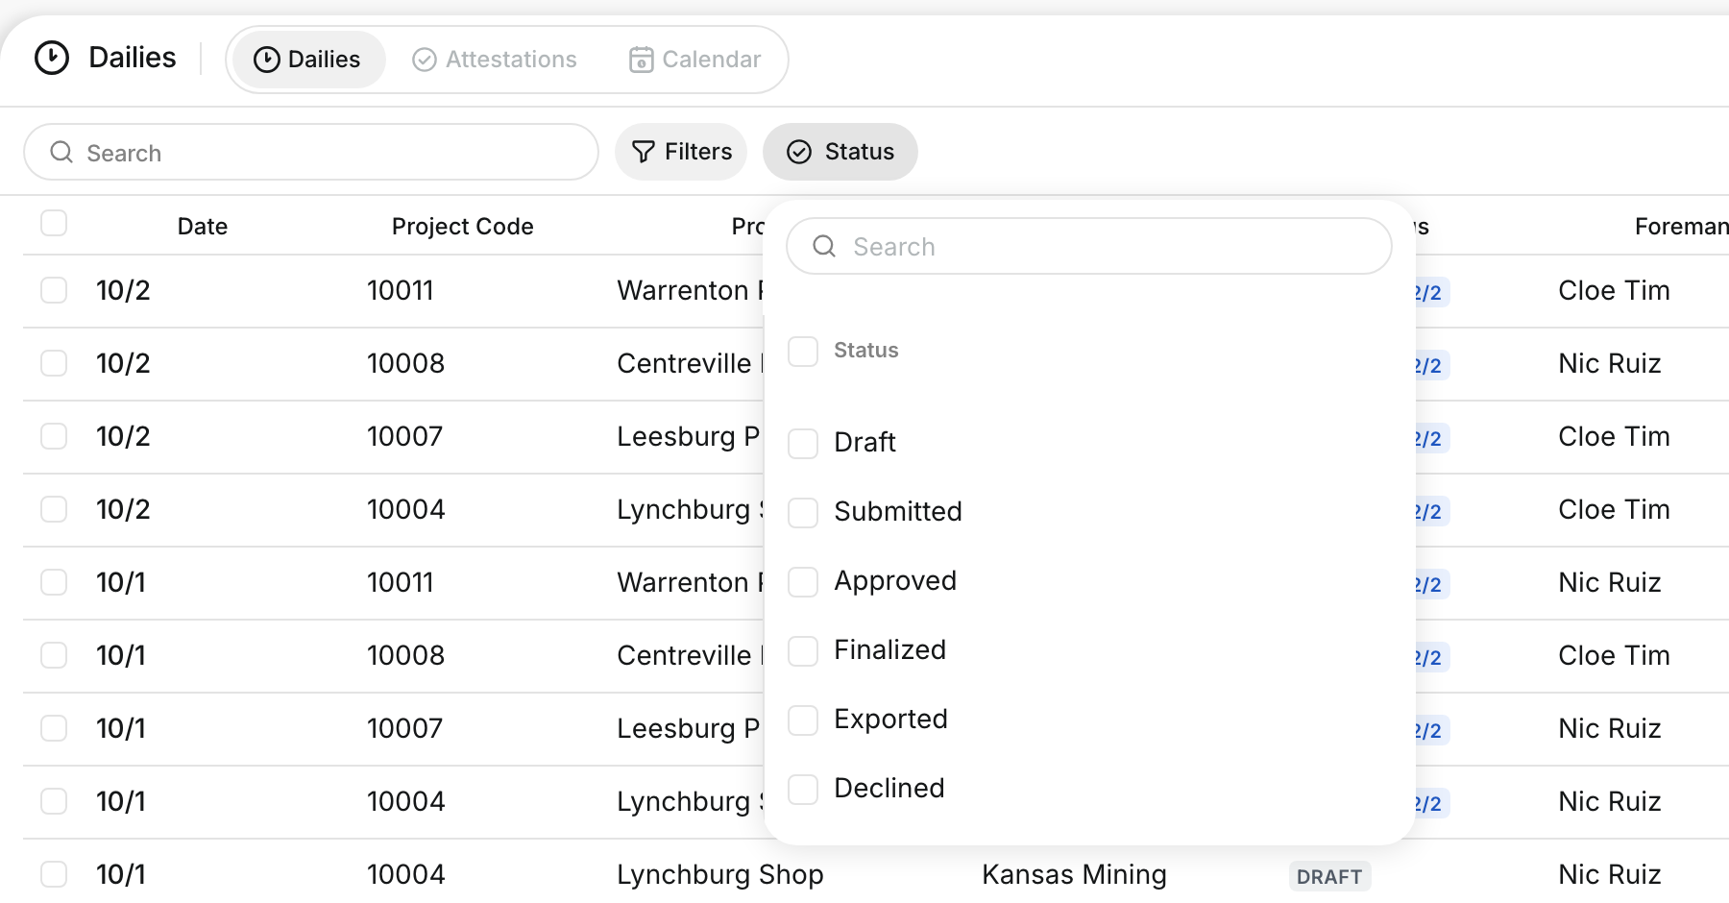Click project code 10007 in the 10/2 row

[x=404, y=436]
